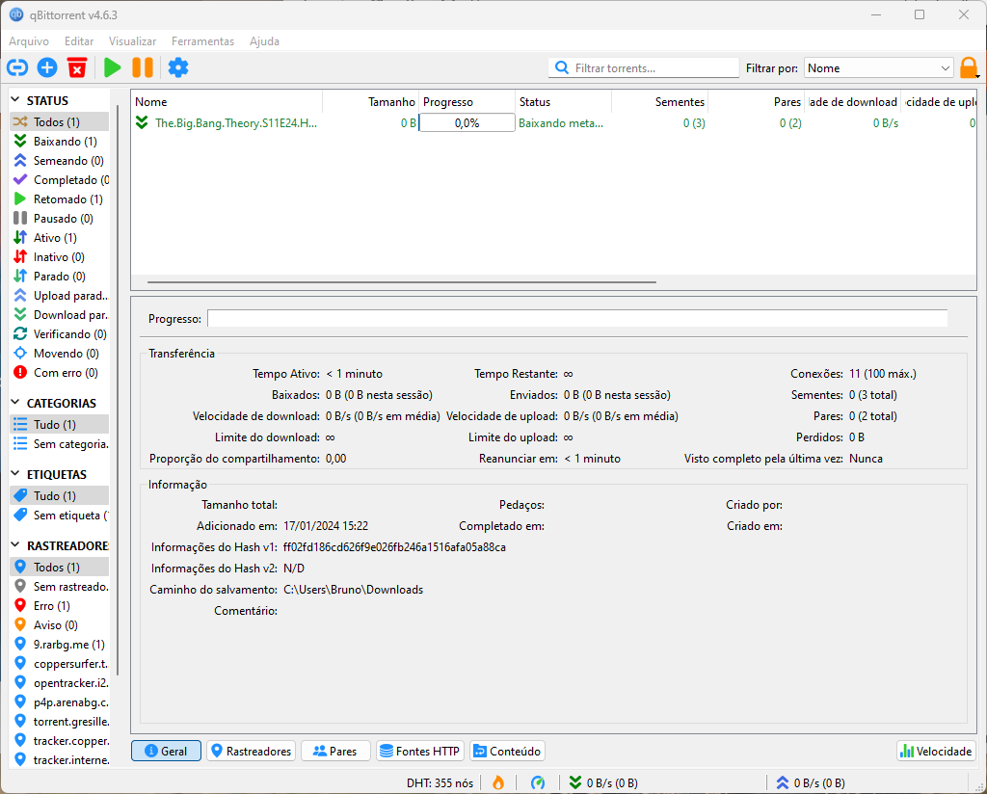
Task: Select Sem rastreadores tracker filter
Action: pos(60,587)
